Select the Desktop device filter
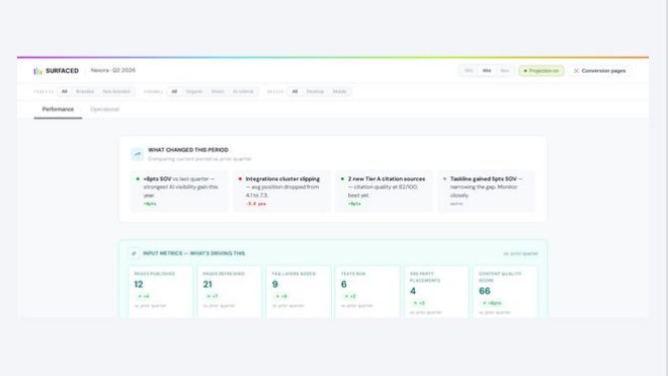This screenshot has height=376, width=668. click(315, 92)
